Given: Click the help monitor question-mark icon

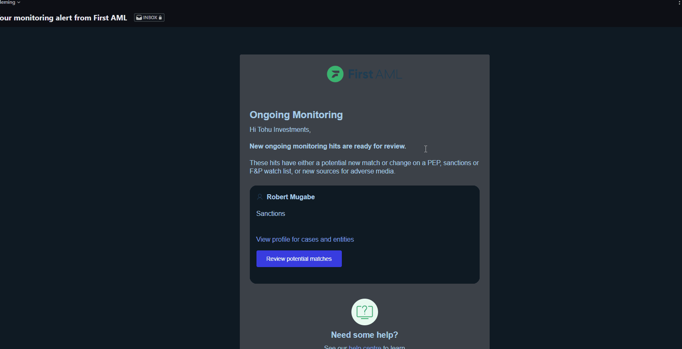Looking at the screenshot, I should (x=365, y=312).
